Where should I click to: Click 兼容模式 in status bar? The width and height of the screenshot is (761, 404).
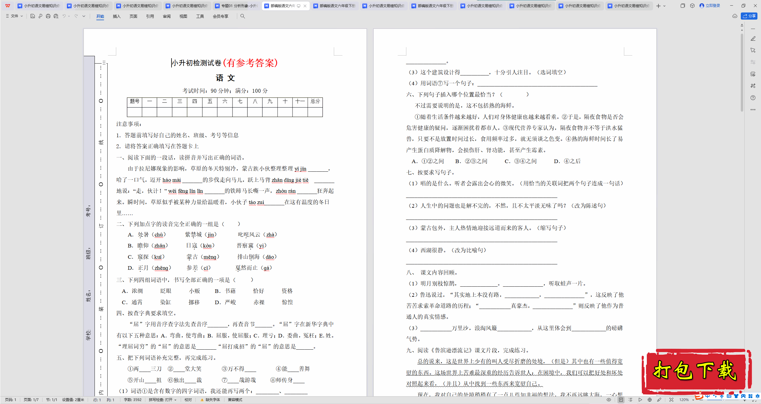coord(235,400)
